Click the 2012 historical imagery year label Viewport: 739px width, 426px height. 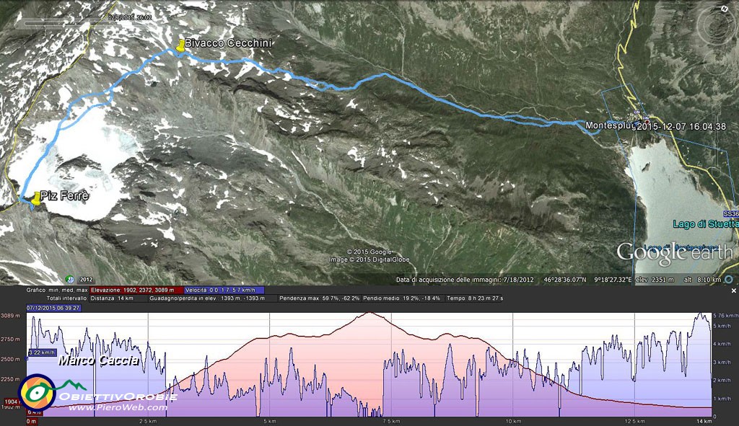tap(87, 280)
